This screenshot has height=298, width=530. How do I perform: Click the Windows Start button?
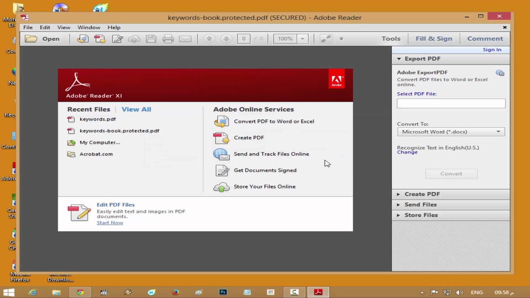[x=9, y=292]
